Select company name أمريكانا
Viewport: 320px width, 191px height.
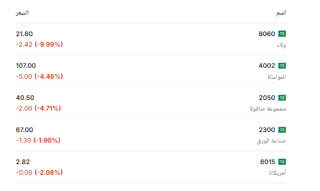coord(277,173)
